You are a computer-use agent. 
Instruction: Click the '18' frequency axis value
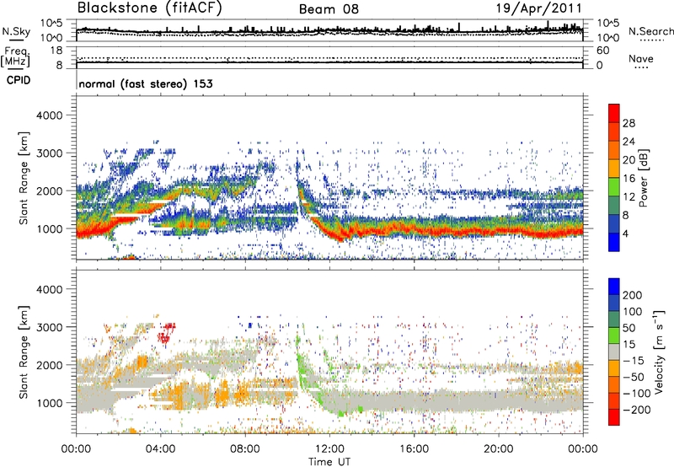(x=56, y=51)
